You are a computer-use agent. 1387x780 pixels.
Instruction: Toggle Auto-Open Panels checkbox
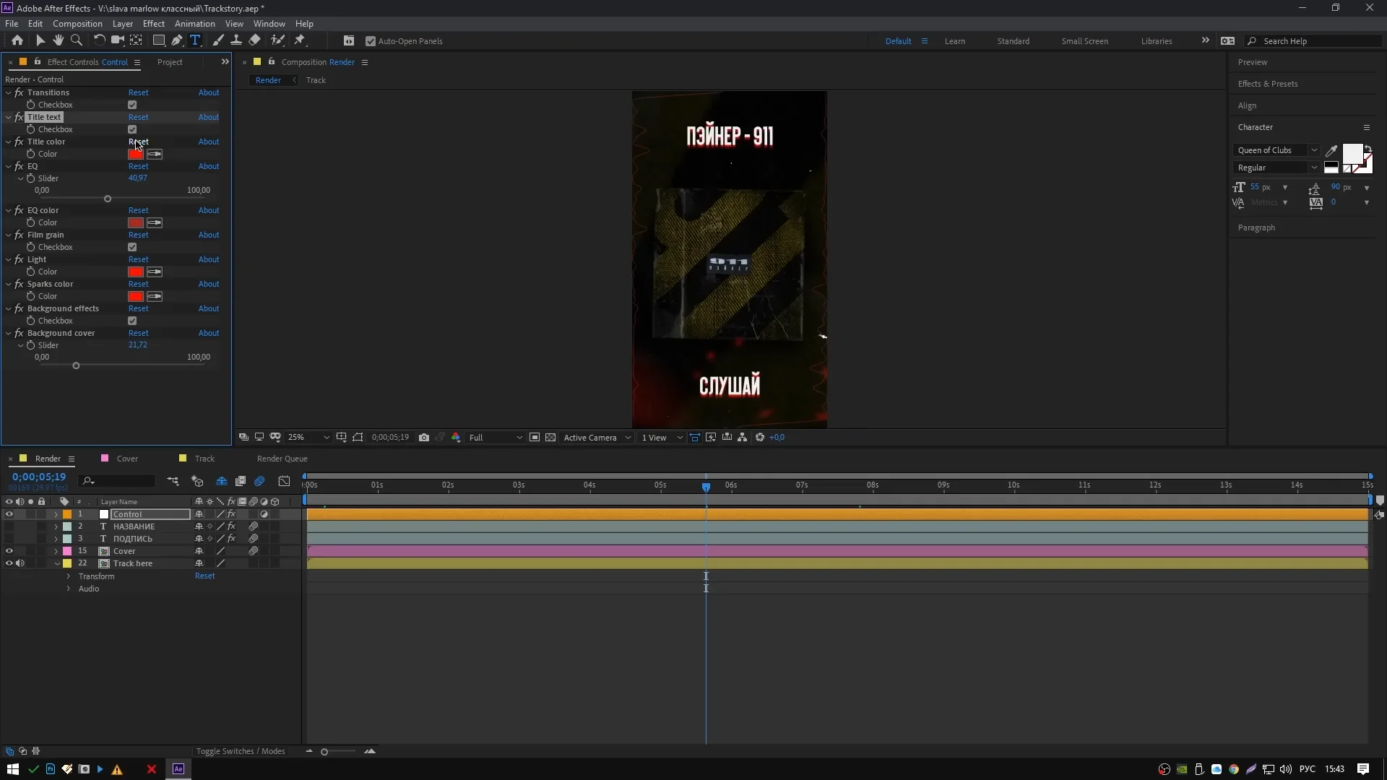371,41
